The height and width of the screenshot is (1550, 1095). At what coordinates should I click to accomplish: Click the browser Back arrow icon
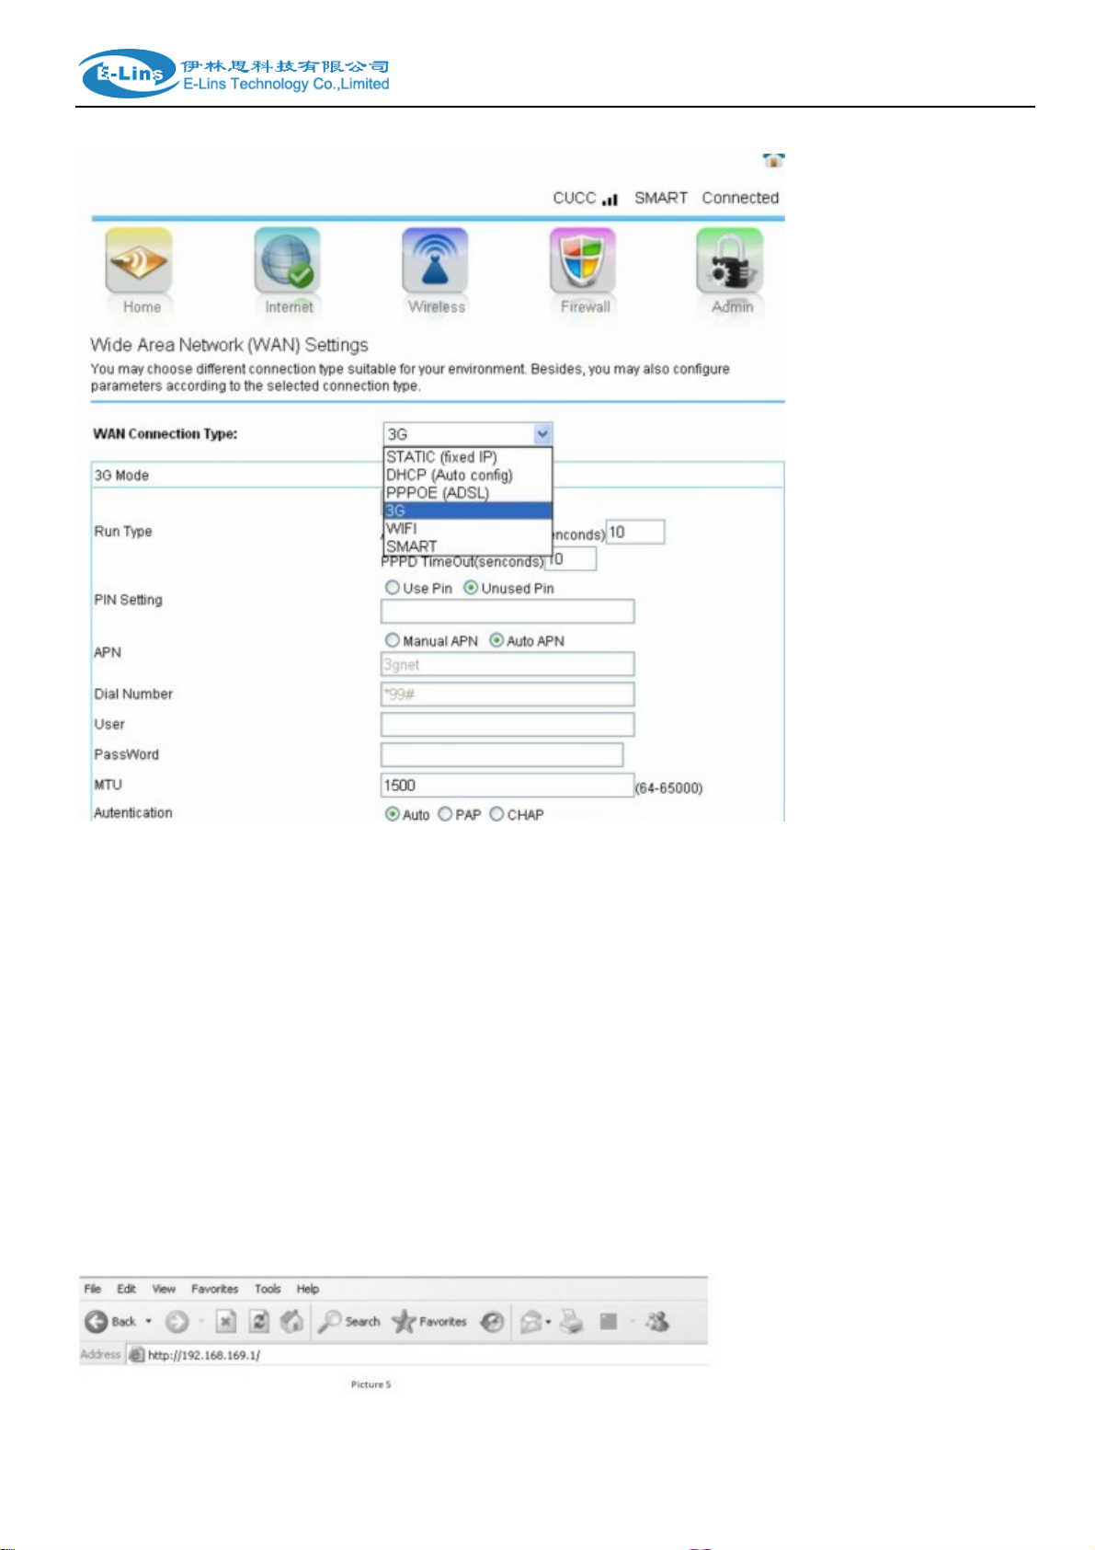97,1322
